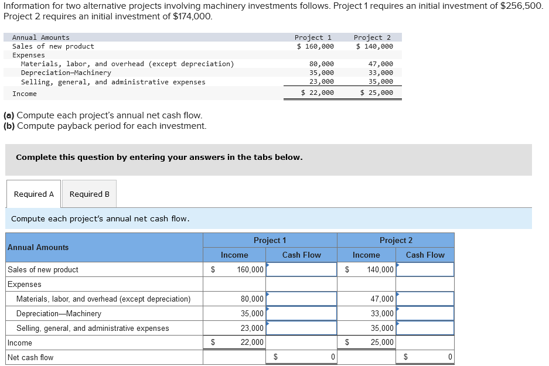Switch to the Required A tab
The image size is (549, 366).
pos(33,194)
